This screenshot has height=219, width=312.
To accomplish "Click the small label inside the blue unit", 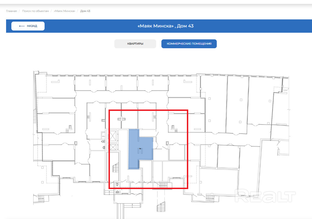I will 140,149.
